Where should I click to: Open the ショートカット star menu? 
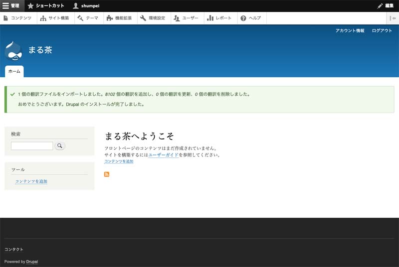pos(46,5)
